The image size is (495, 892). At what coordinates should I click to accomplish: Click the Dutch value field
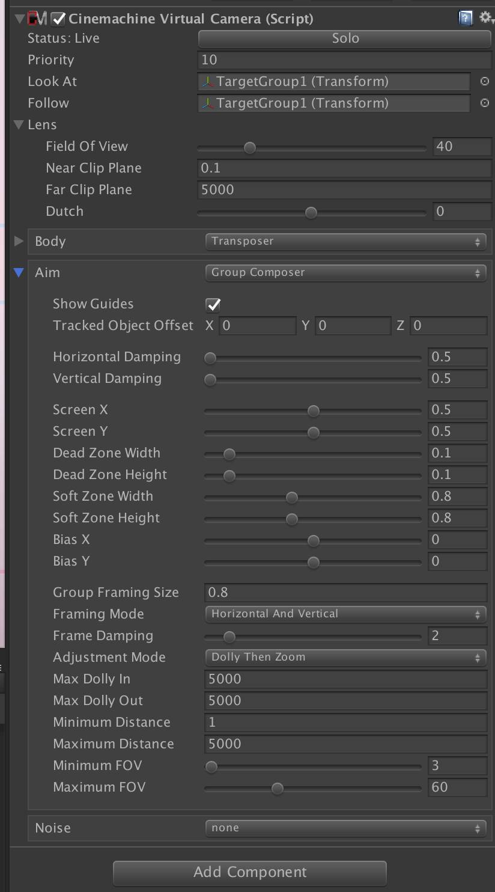click(462, 212)
